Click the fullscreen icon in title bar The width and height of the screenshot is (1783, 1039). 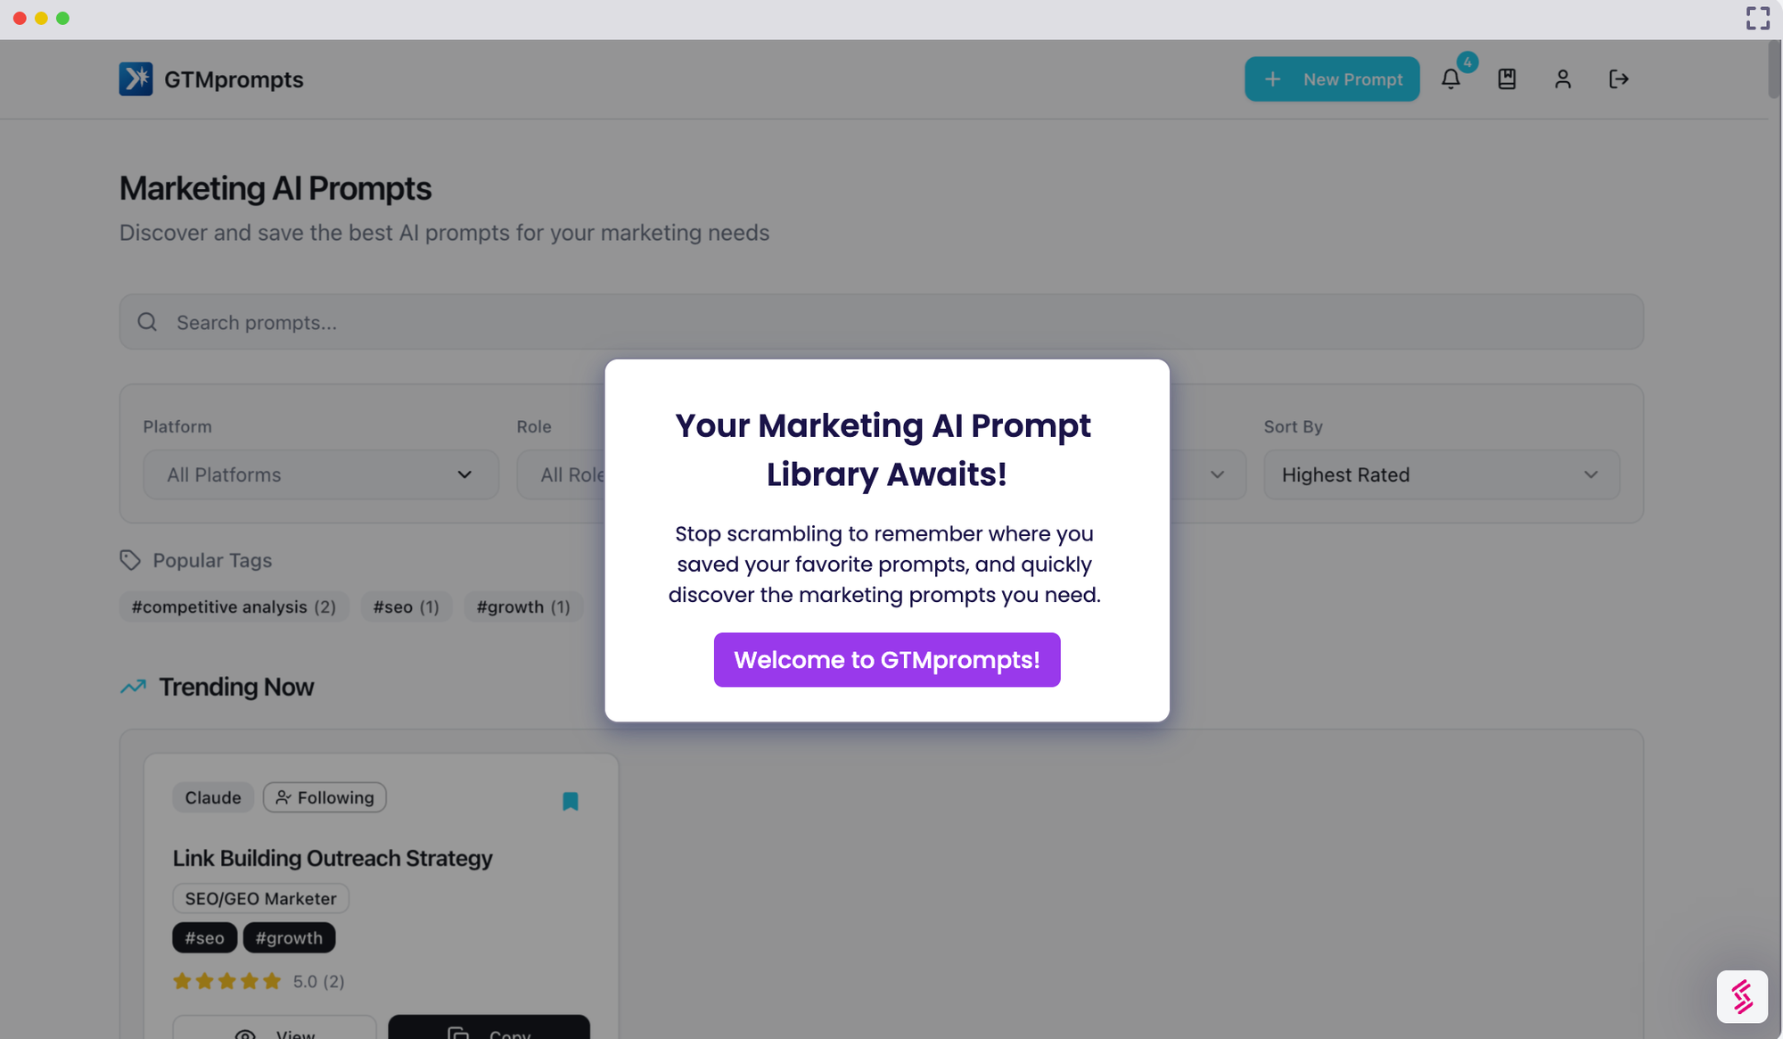pyautogui.click(x=1757, y=19)
